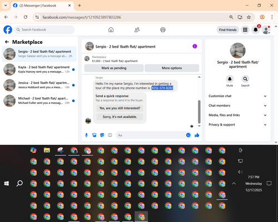The width and height of the screenshot is (278, 222).
Task: Click More options button
Action: pyautogui.click(x=172, y=68)
